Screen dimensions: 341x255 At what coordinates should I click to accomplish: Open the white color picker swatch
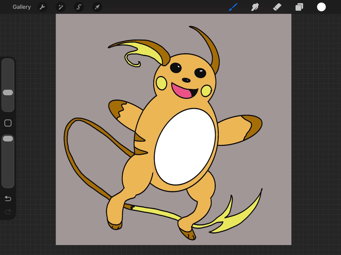pyautogui.click(x=321, y=7)
